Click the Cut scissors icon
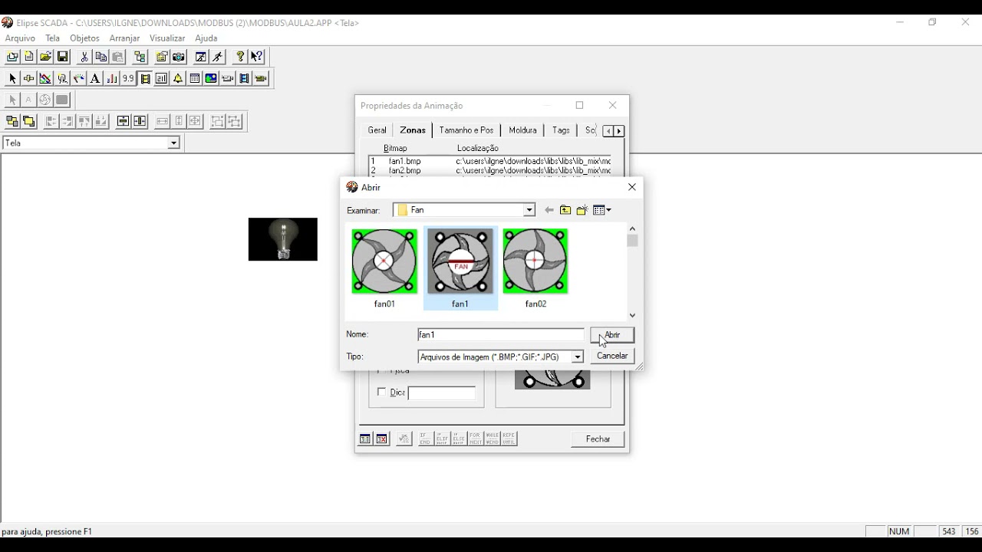Image resolution: width=982 pixels, height=552 pixels. 84,57
